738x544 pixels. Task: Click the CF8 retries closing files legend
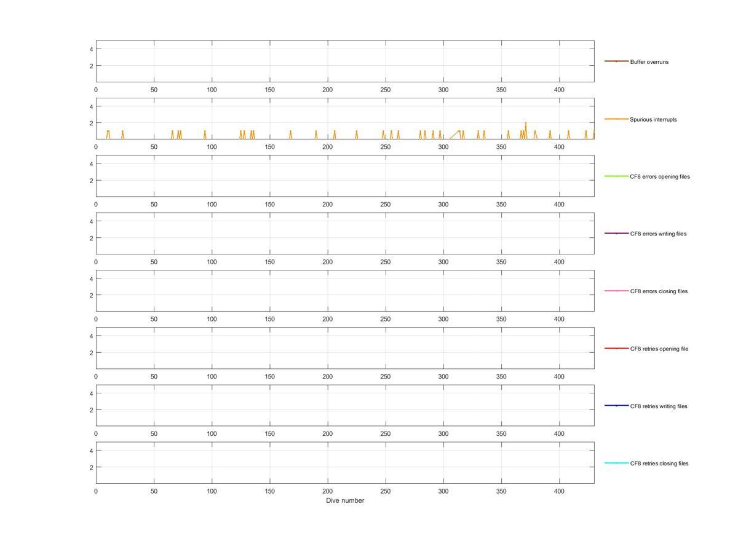[659, 463]
